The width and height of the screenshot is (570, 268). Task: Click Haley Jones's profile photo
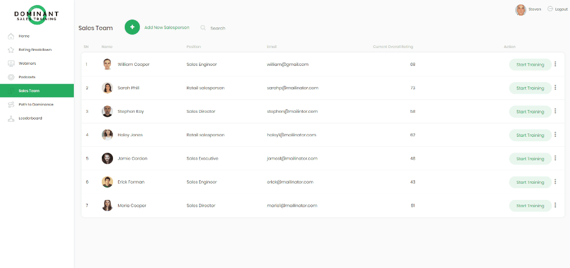pyautogui.click(x=107, y=135)
